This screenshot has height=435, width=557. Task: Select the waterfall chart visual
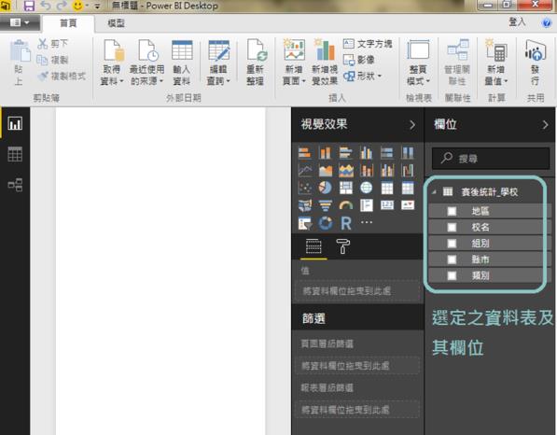tap(408, 171)
